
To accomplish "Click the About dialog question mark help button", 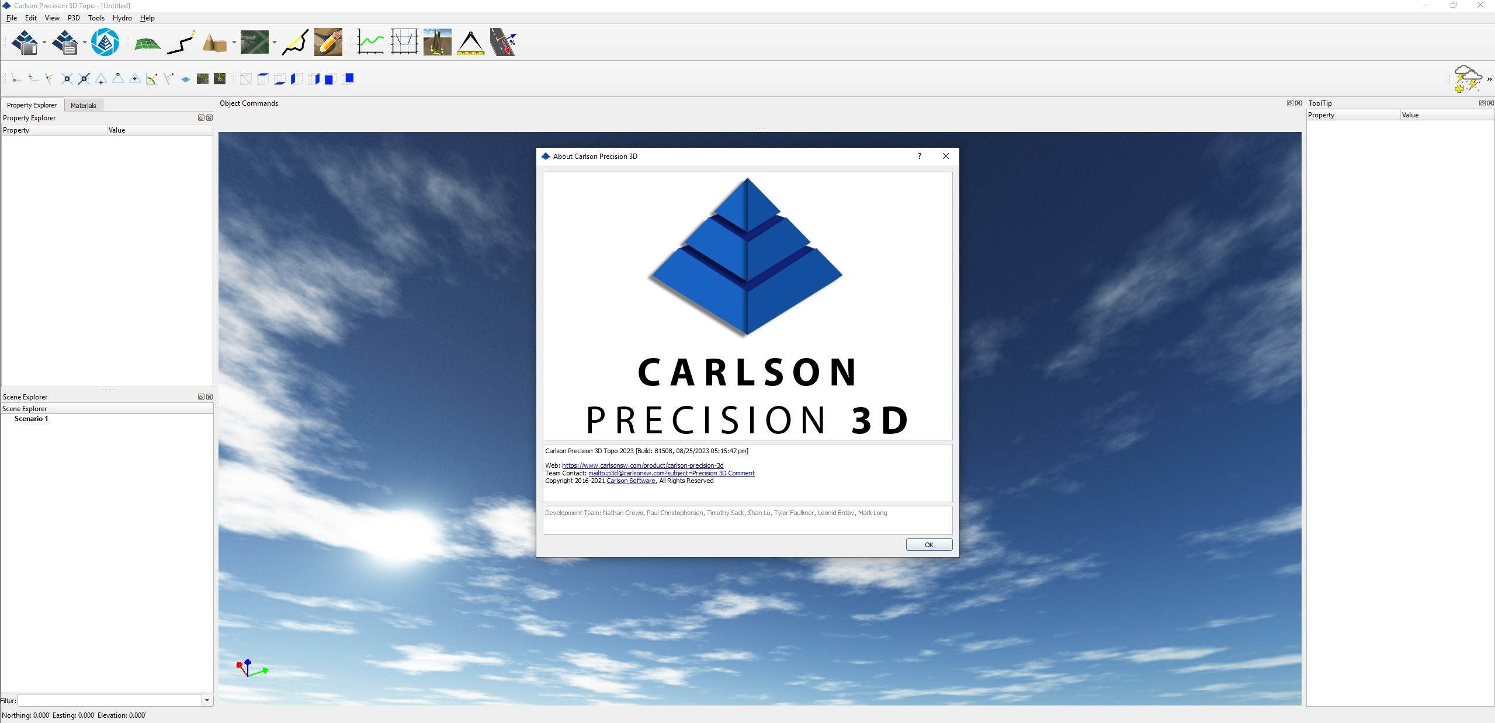I will tap(920, 156).
